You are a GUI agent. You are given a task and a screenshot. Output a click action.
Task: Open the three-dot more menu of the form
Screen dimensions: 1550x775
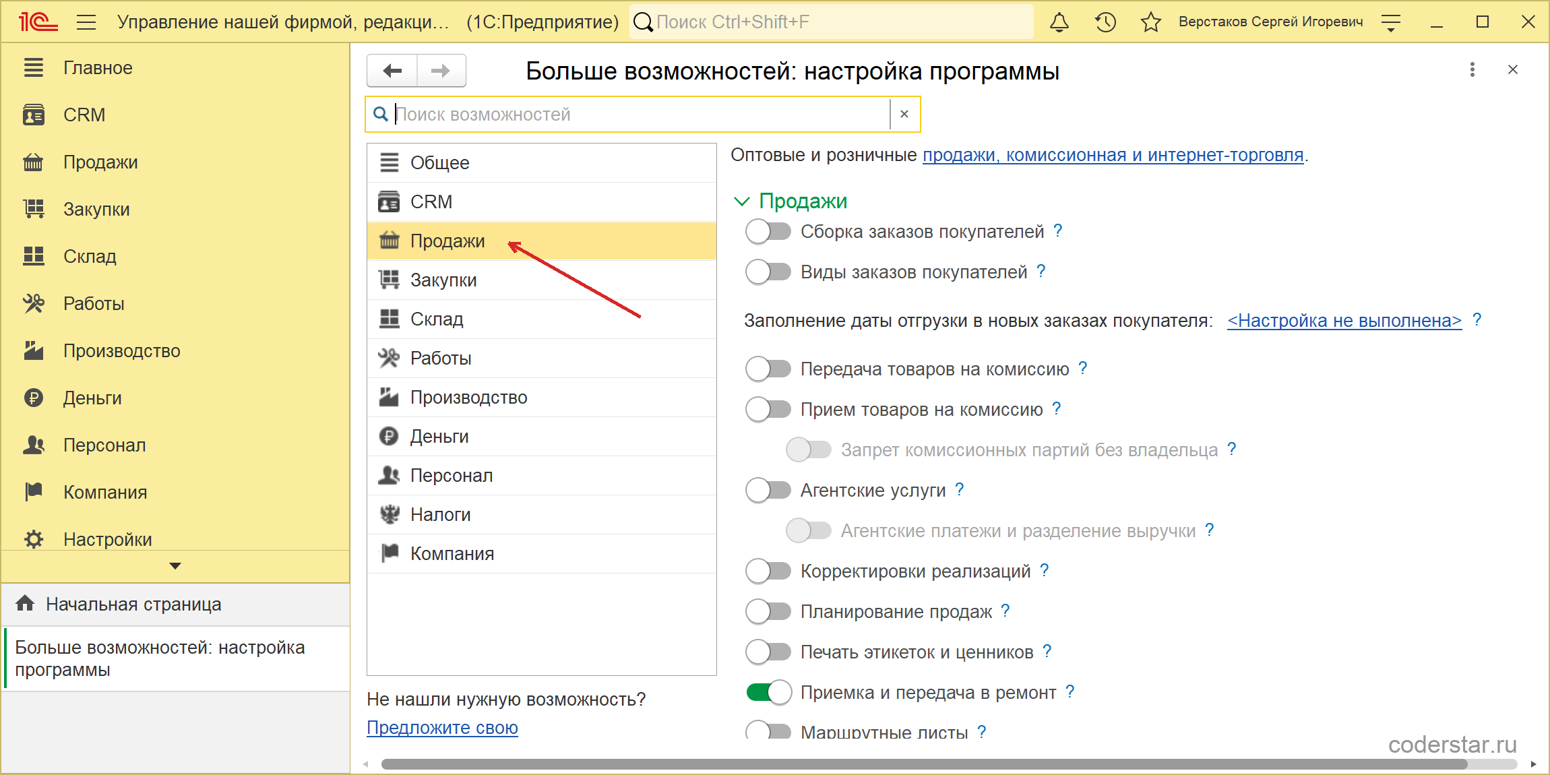point(1472,69)
